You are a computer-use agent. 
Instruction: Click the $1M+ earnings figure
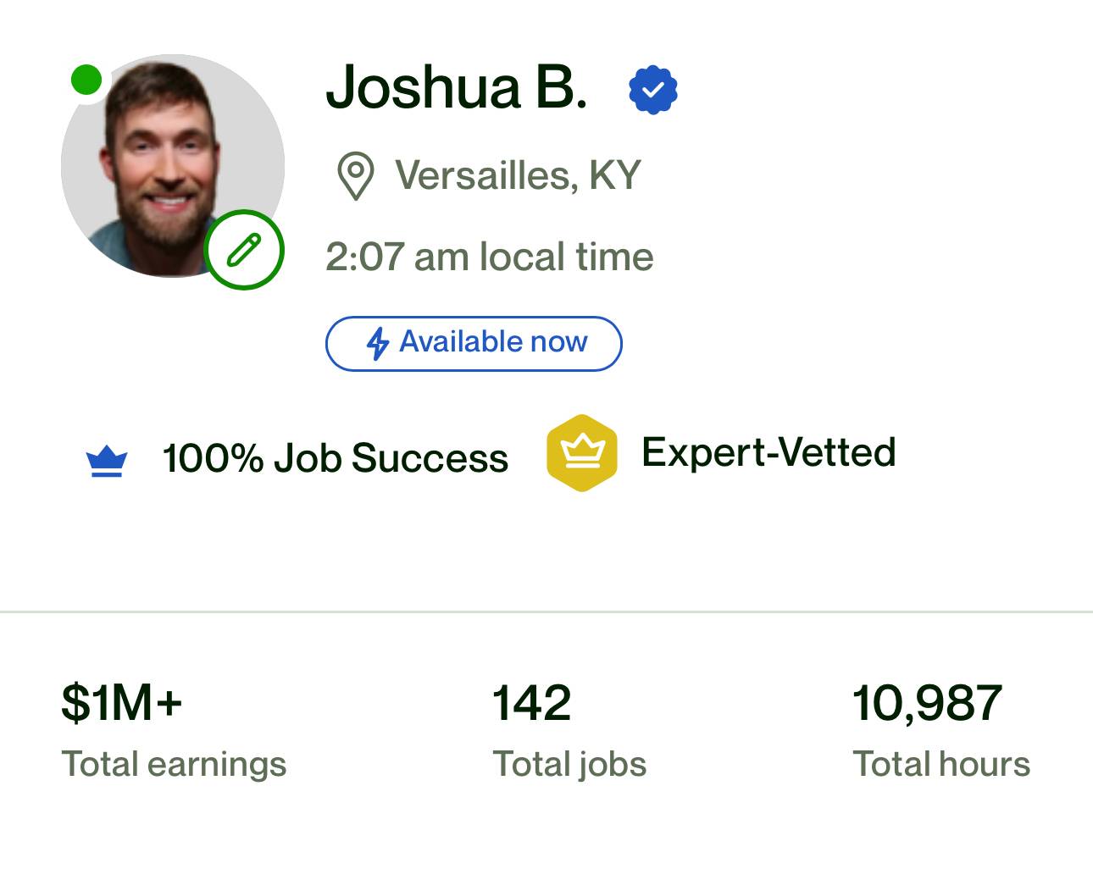122,703
